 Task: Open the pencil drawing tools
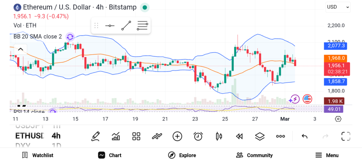[x=95, y=136]
